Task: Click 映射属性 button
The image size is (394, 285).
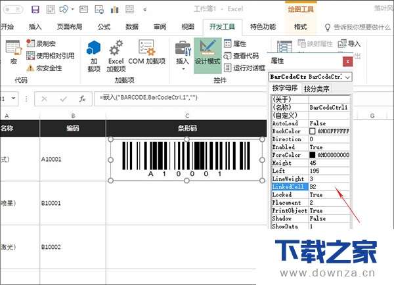Action: point(315,44)
